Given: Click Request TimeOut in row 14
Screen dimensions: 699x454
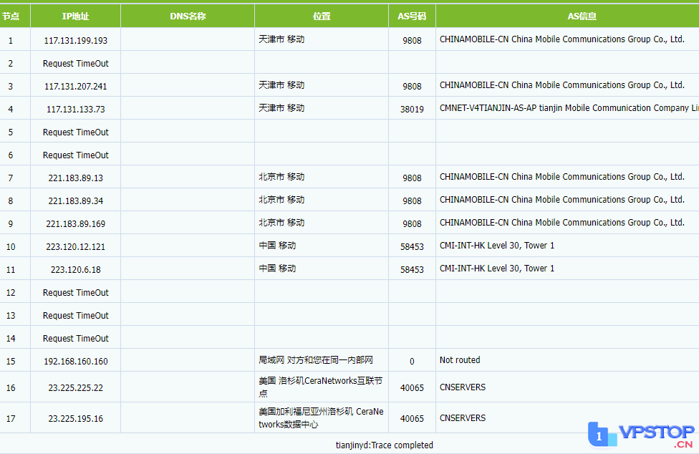Looking at the screenshot, I should [76, 339].
